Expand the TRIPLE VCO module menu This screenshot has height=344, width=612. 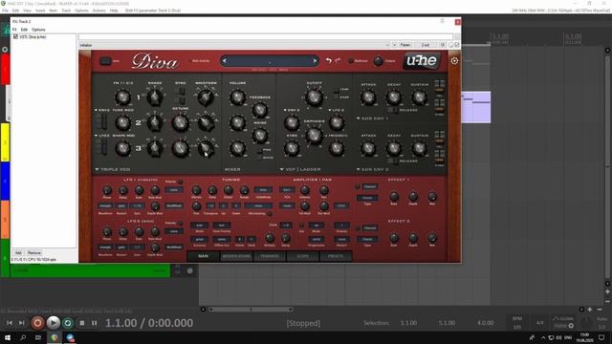113,169
